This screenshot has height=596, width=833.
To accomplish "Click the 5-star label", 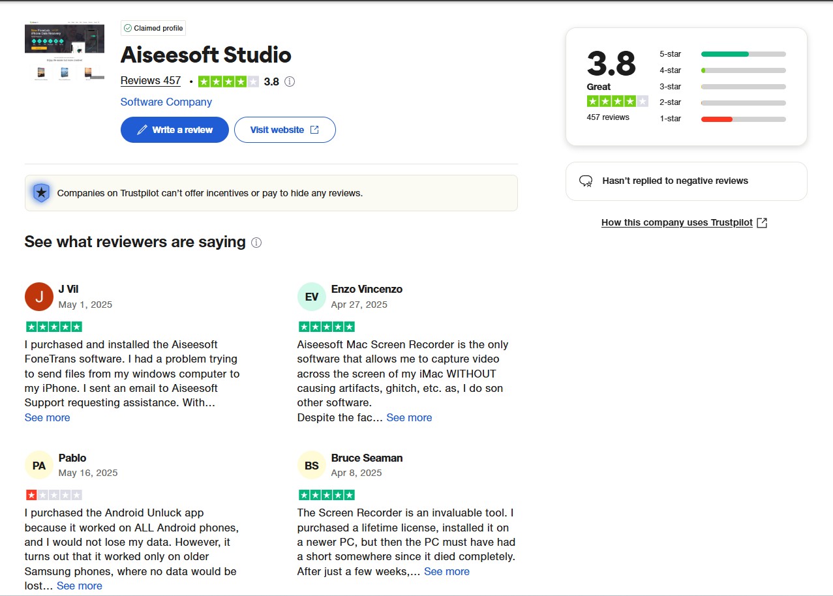I will [x=670, y=54].
